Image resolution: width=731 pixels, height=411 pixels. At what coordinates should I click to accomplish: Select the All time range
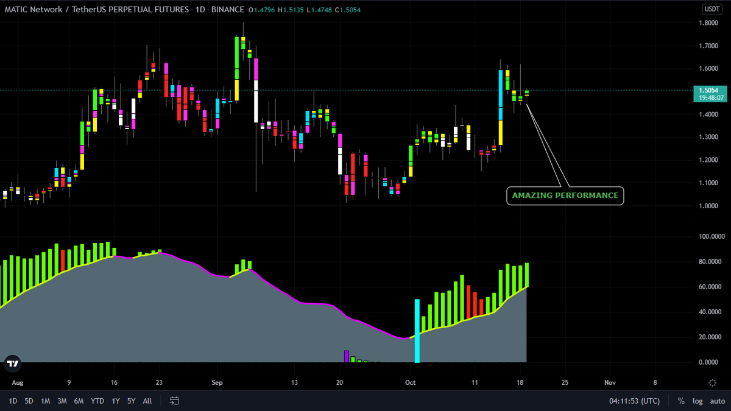[147, 401]
